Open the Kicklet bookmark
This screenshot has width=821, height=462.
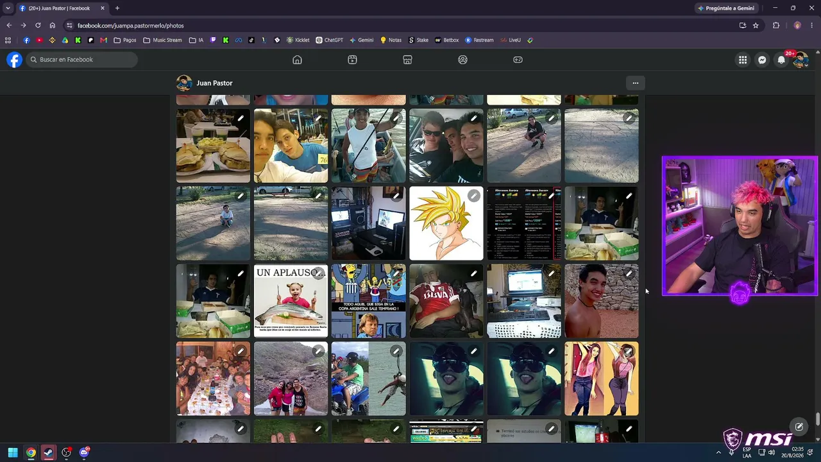[298, 40]
